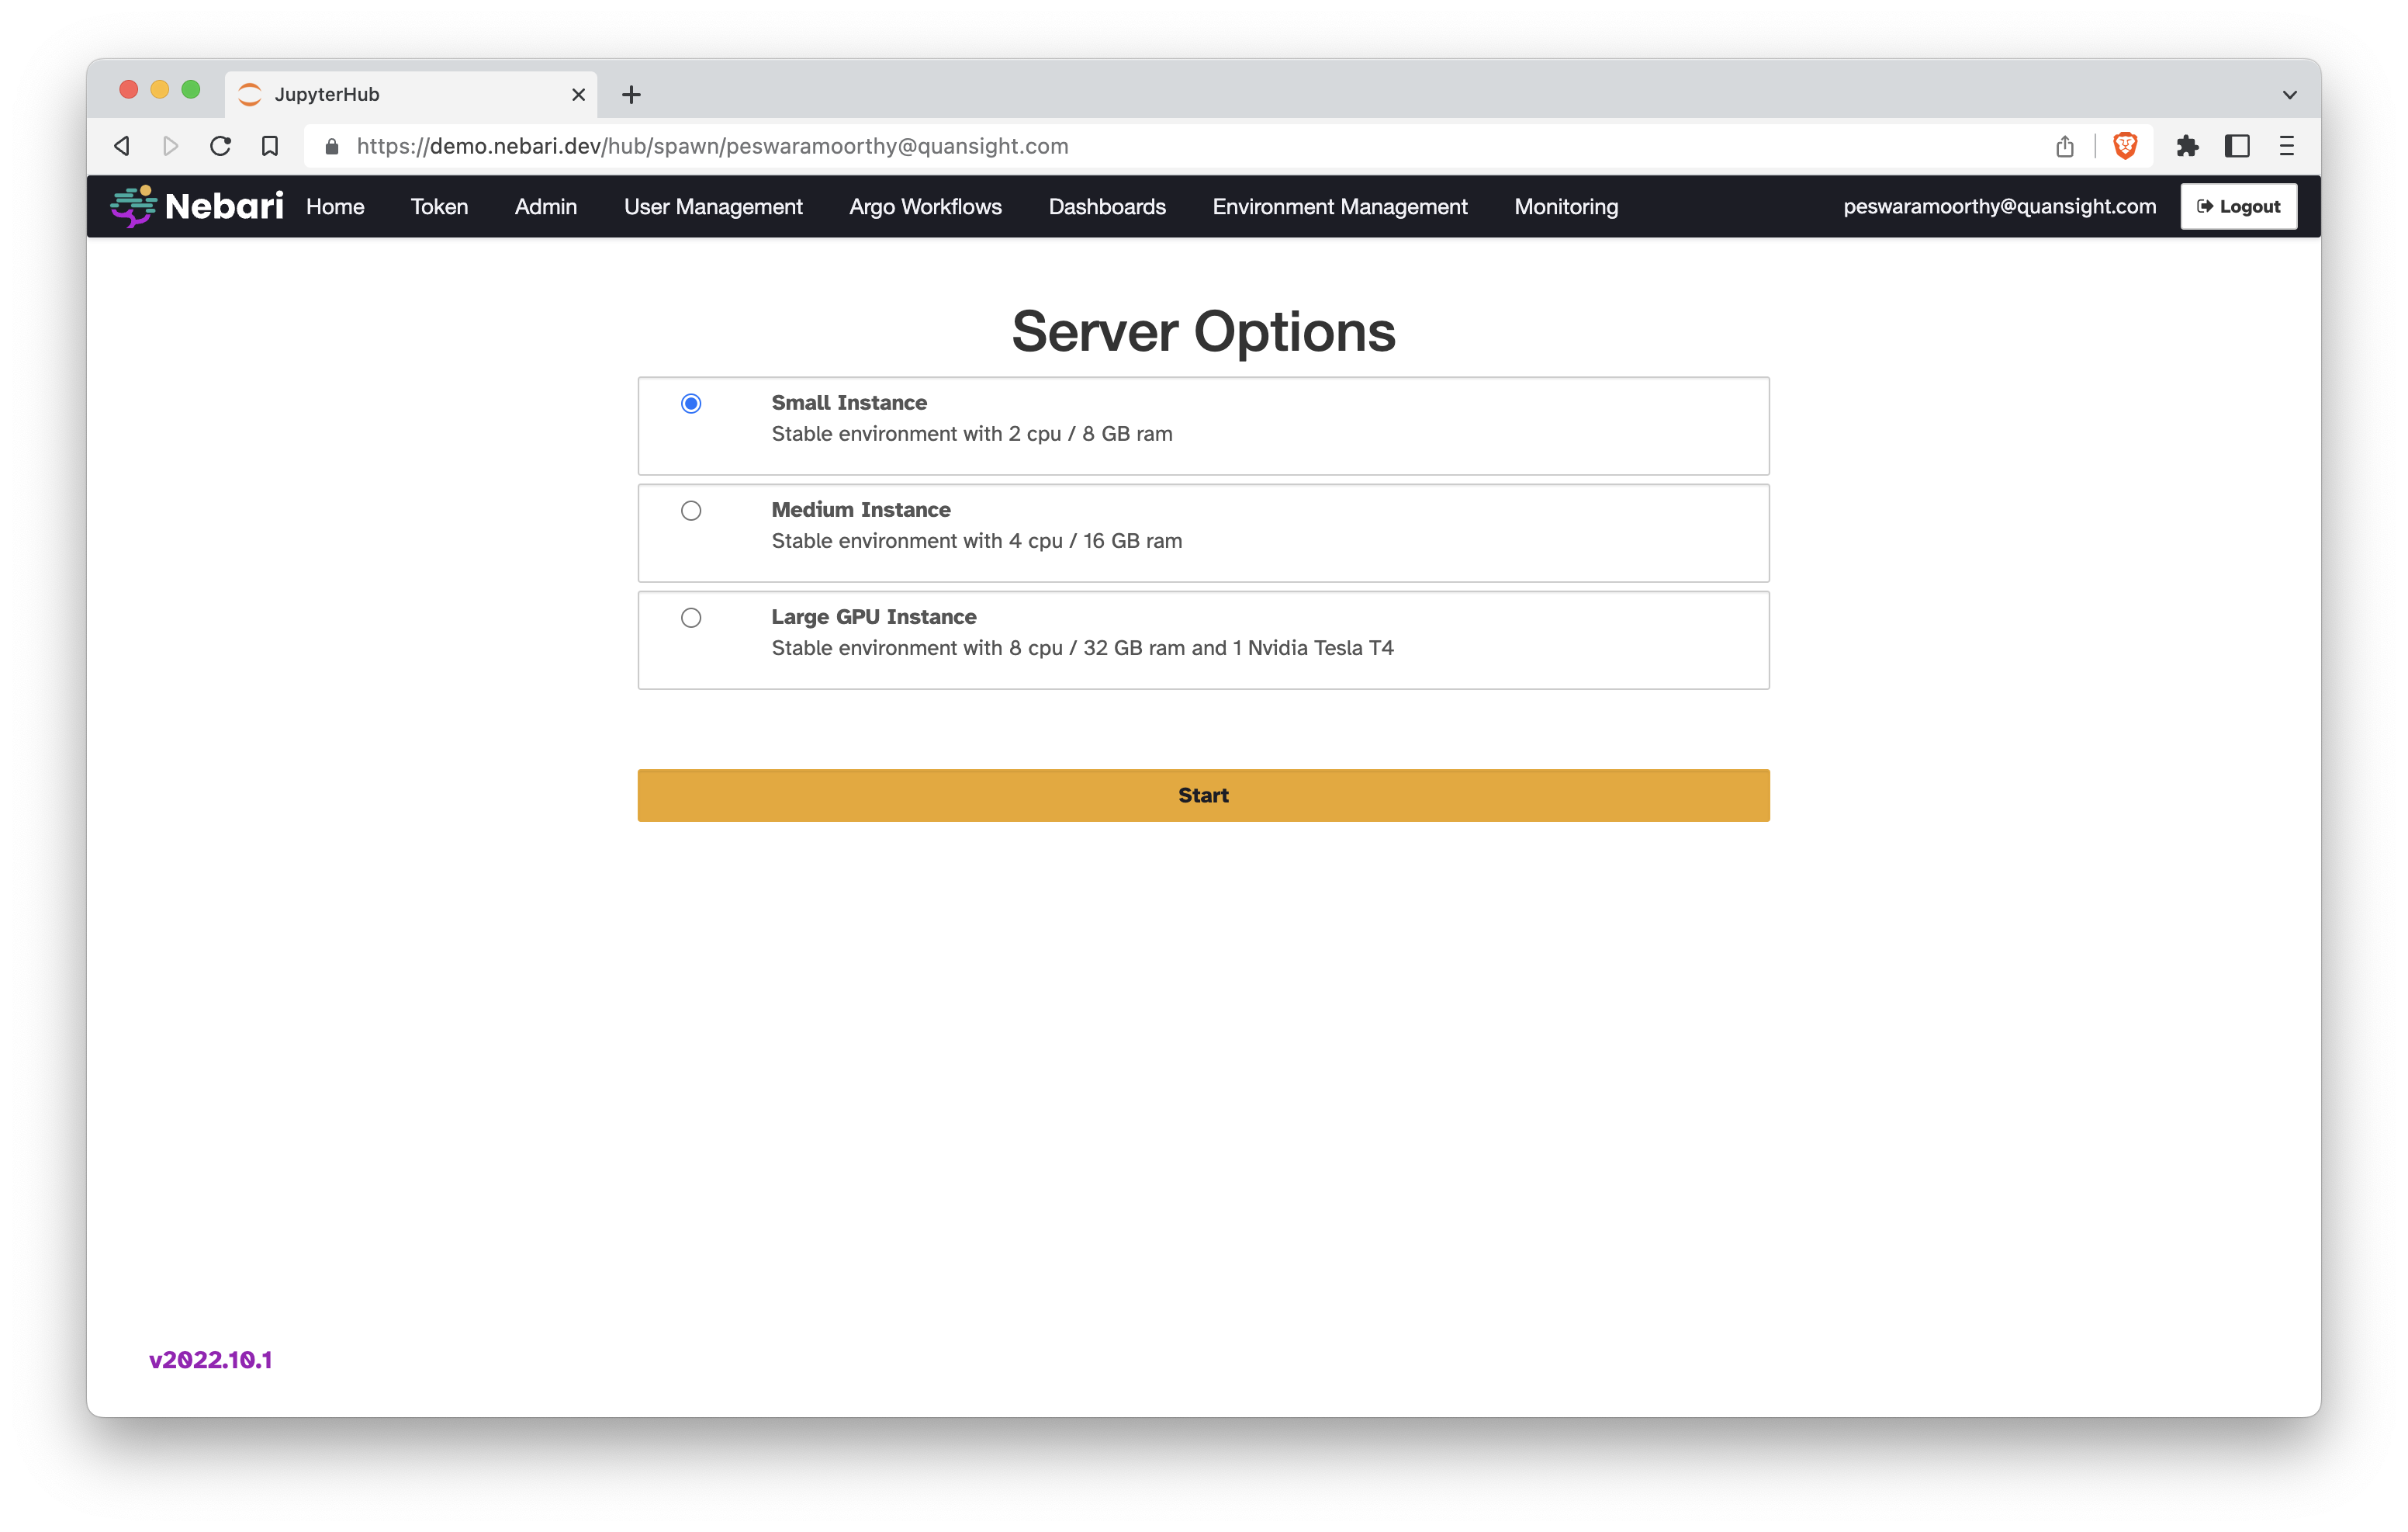Image resolution: width=2408 pixels, height=1532 pixels.
Task: Open the Environment Management menu item
Action: tap(1339, 206)
